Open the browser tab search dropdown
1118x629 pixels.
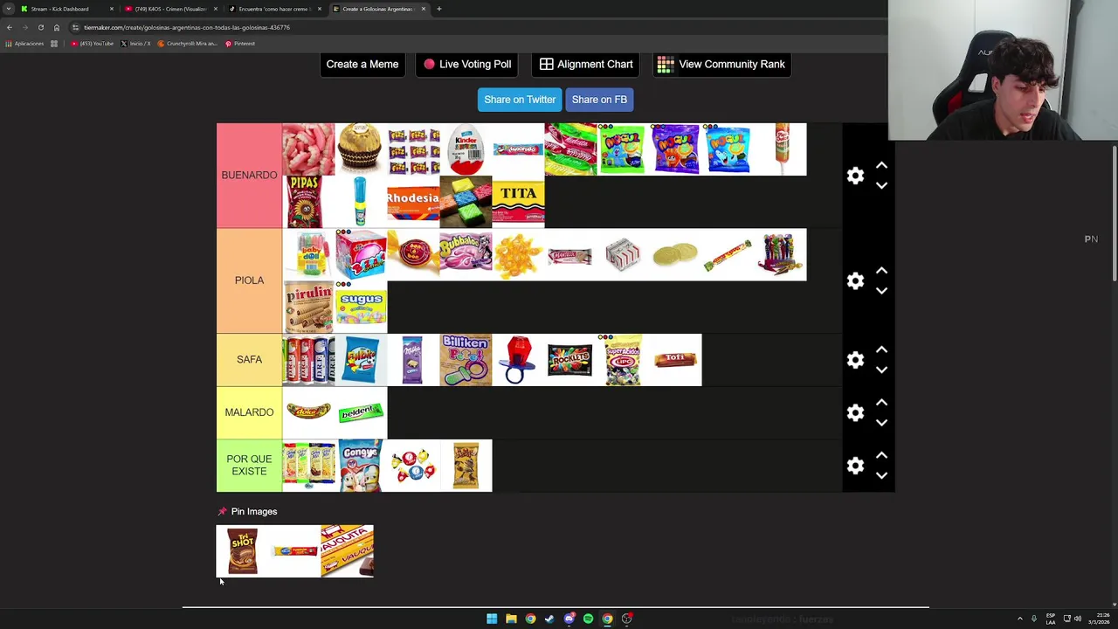[x=8, y=9]
